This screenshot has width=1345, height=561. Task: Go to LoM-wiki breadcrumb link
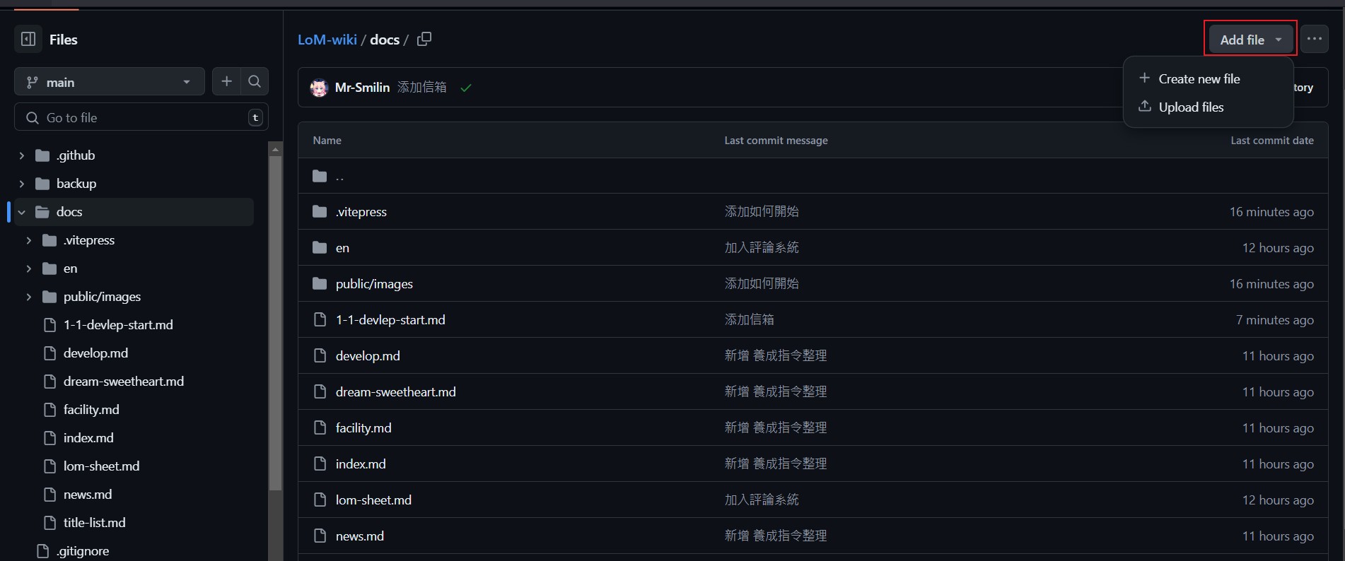pos(327,40)
